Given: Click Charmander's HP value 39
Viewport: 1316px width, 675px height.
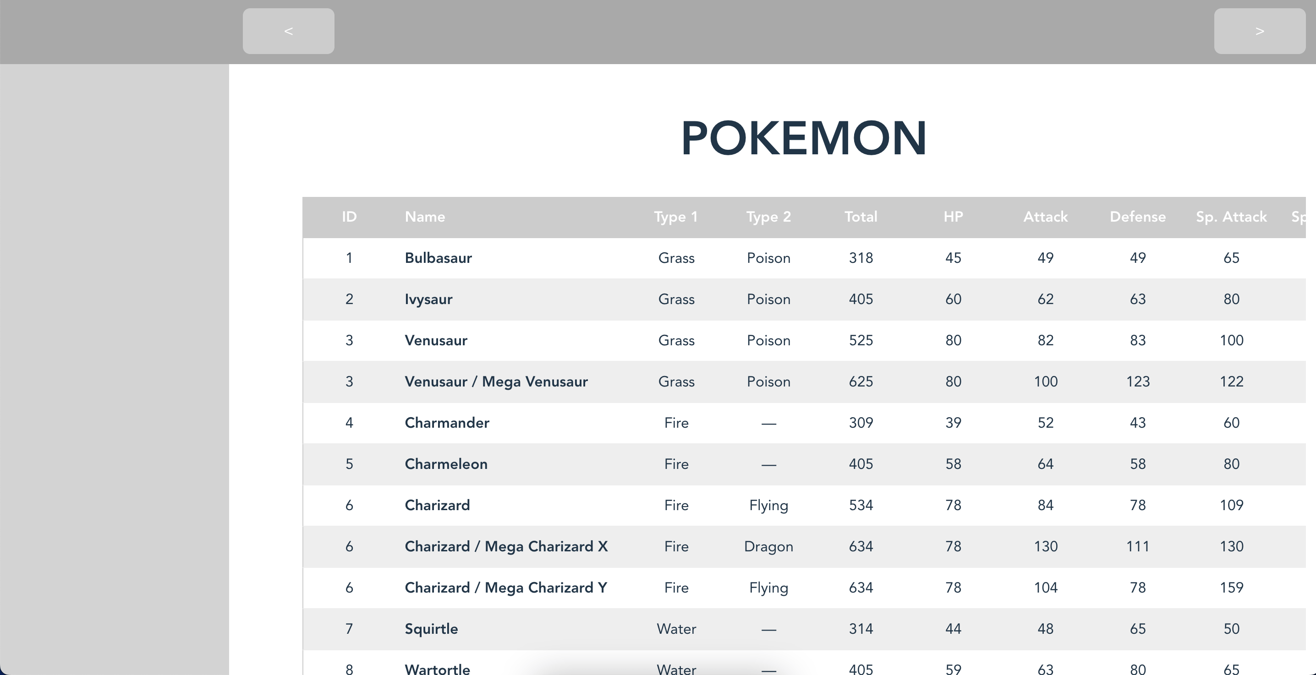Looking at the screenshot, I should tap(953, 423).
